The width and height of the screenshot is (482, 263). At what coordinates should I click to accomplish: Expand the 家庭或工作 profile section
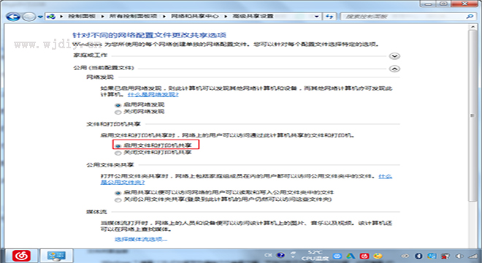(394, 56)
